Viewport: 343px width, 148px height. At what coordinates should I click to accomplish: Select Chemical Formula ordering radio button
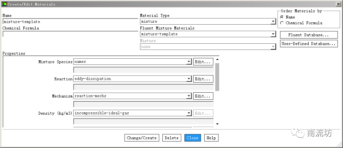pyautogui.click(x=282, y=23)
